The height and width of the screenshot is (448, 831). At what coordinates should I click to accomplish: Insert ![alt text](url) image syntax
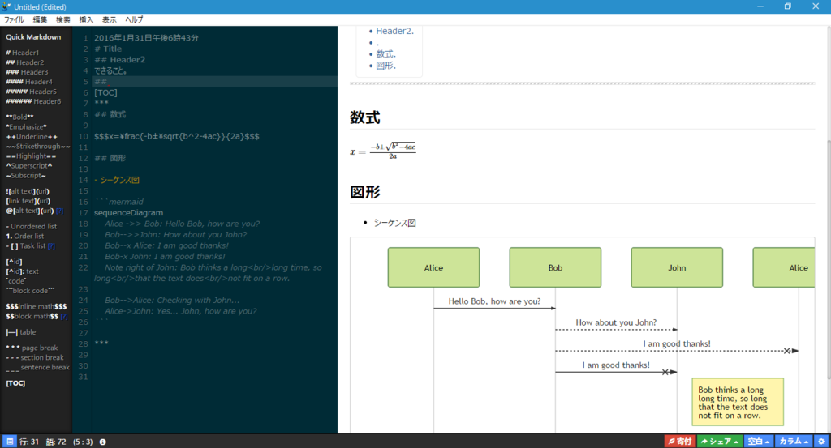28,191
